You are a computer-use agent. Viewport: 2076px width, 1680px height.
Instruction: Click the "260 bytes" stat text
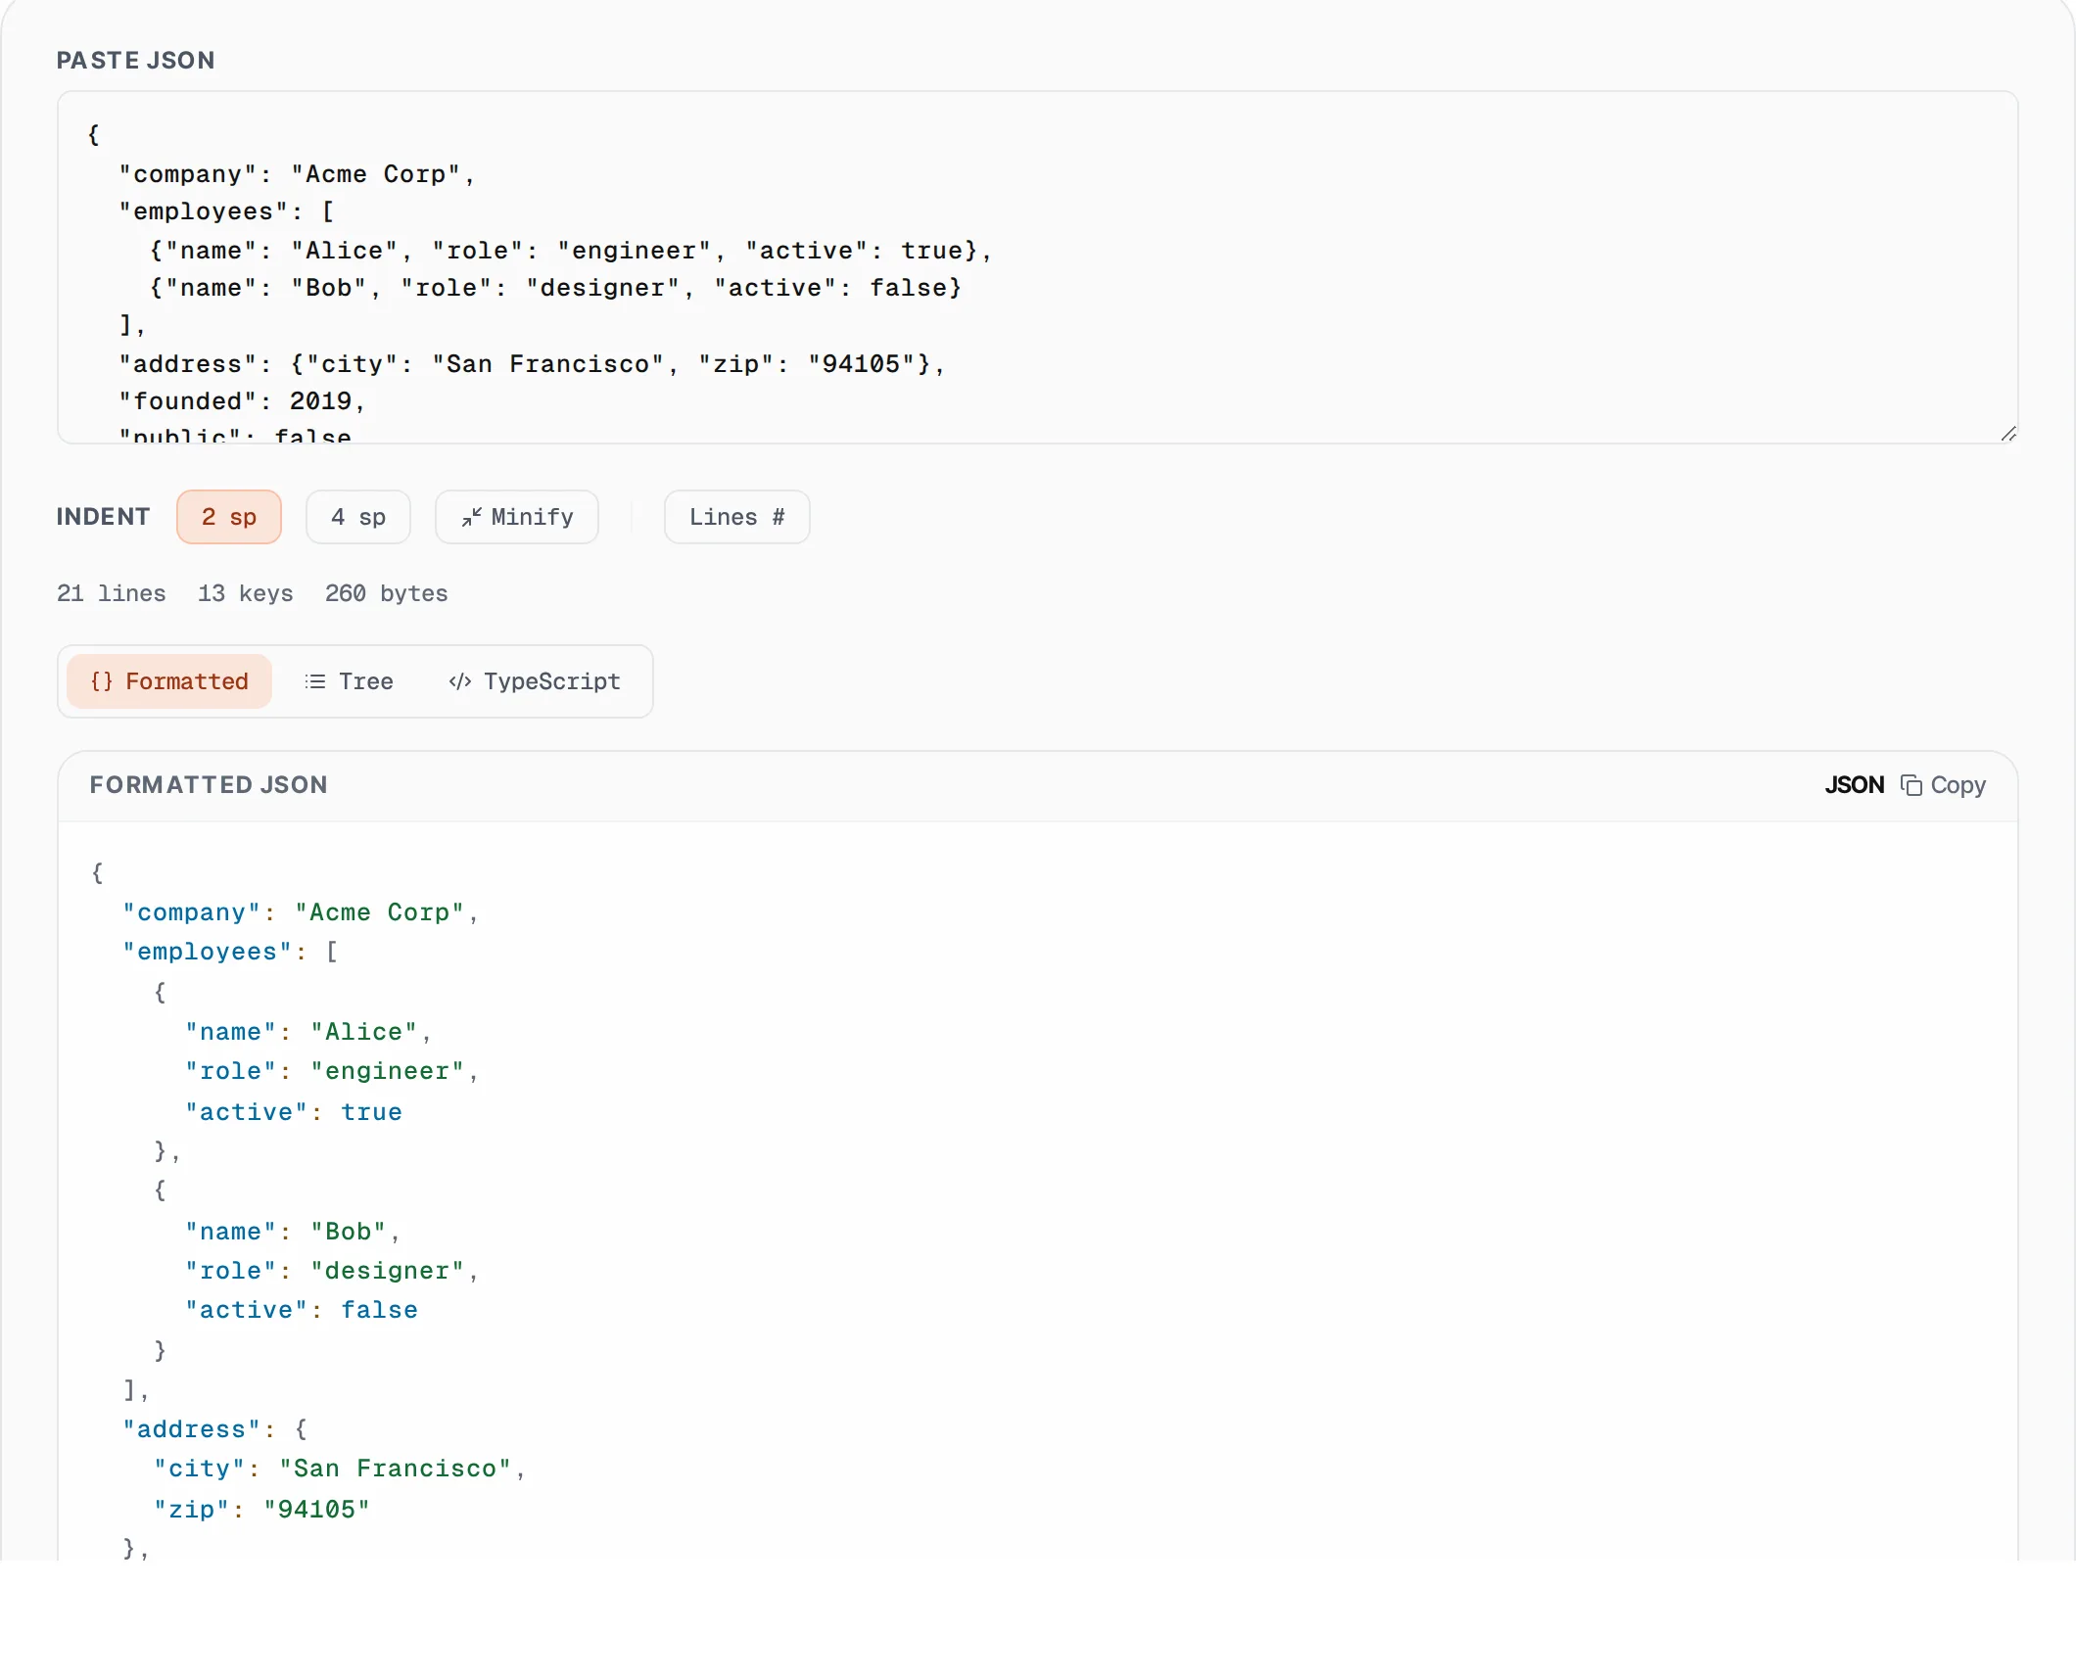click(x=386, y=593)
